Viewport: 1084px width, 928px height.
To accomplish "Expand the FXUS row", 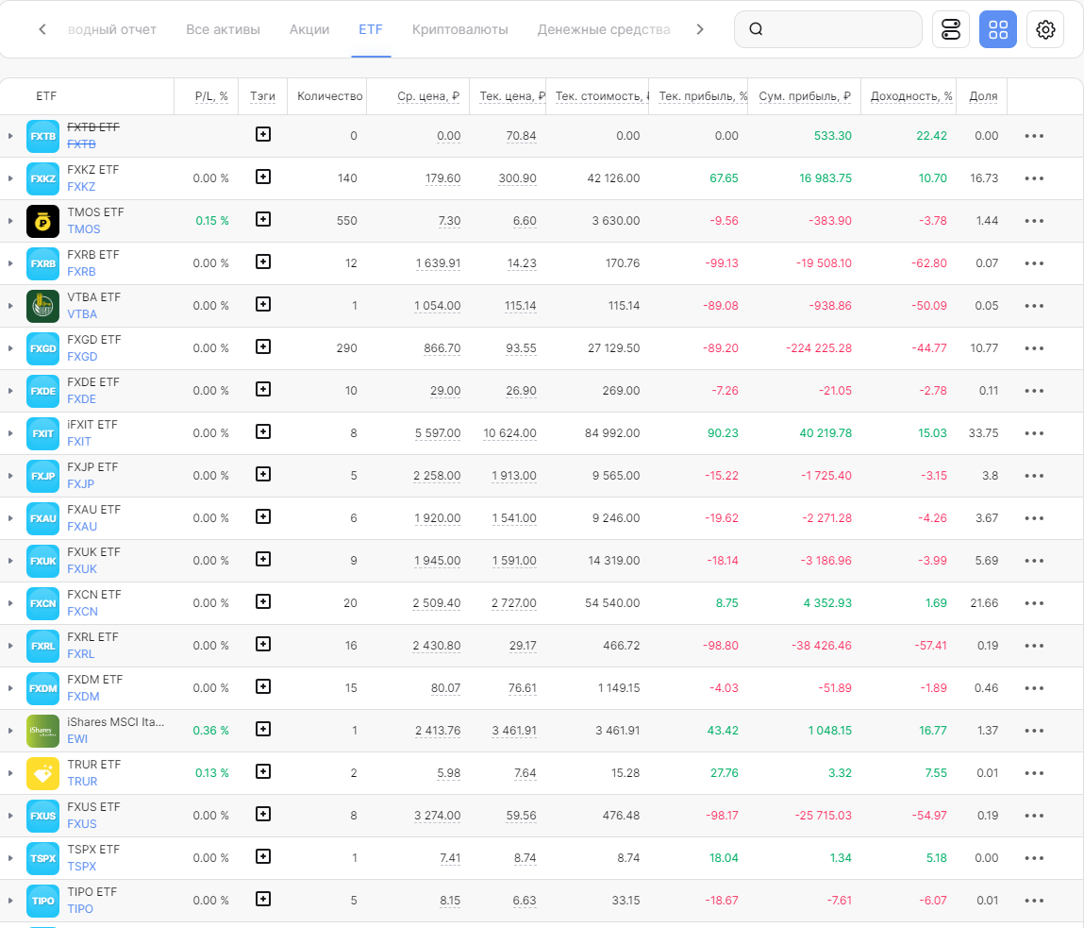I will [10, 816].
